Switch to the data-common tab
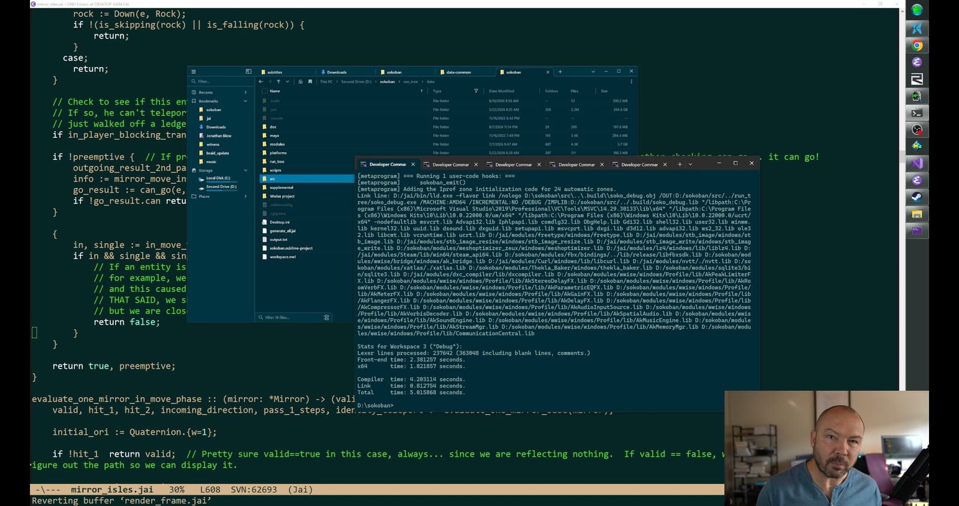 (x=465, y=72)
